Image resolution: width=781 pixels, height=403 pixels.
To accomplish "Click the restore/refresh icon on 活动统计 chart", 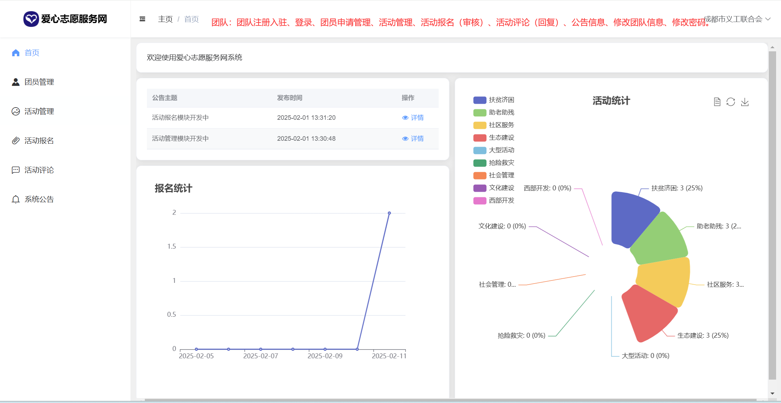I will coord(731,102).
